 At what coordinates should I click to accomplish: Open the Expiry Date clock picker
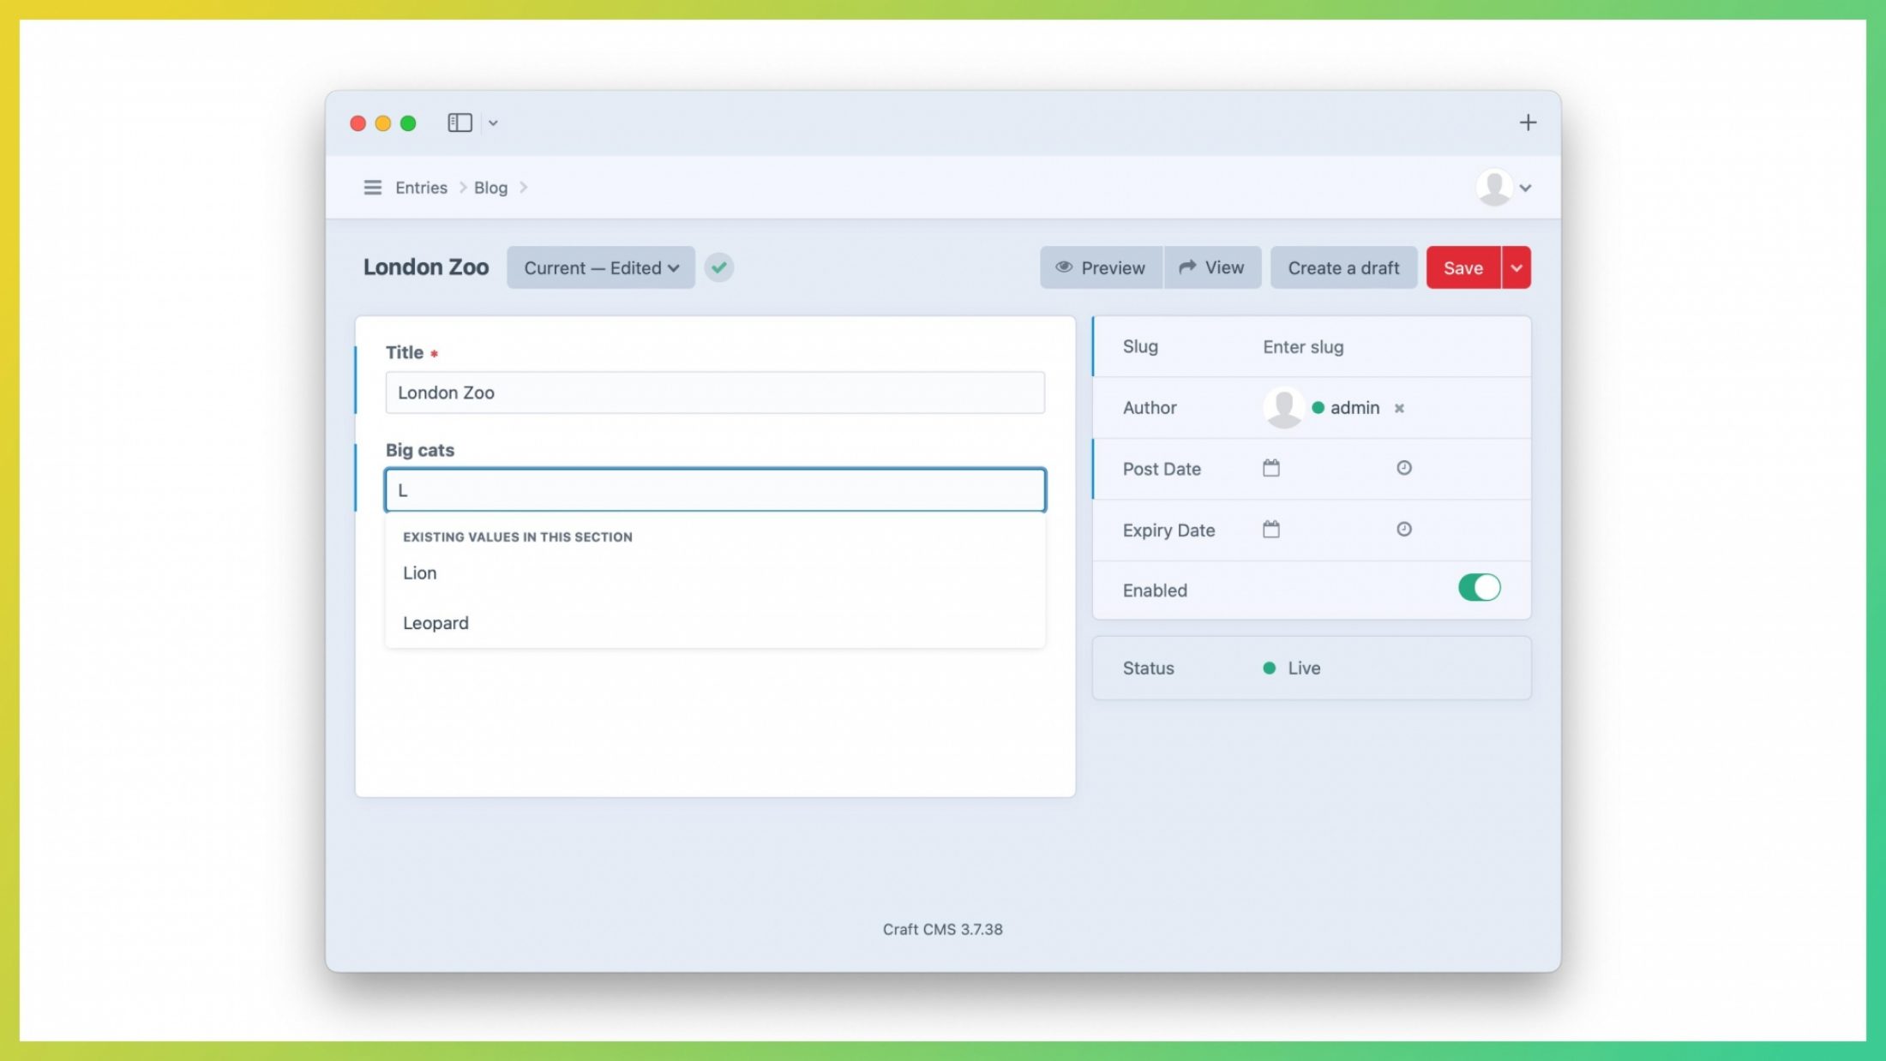1404,530
